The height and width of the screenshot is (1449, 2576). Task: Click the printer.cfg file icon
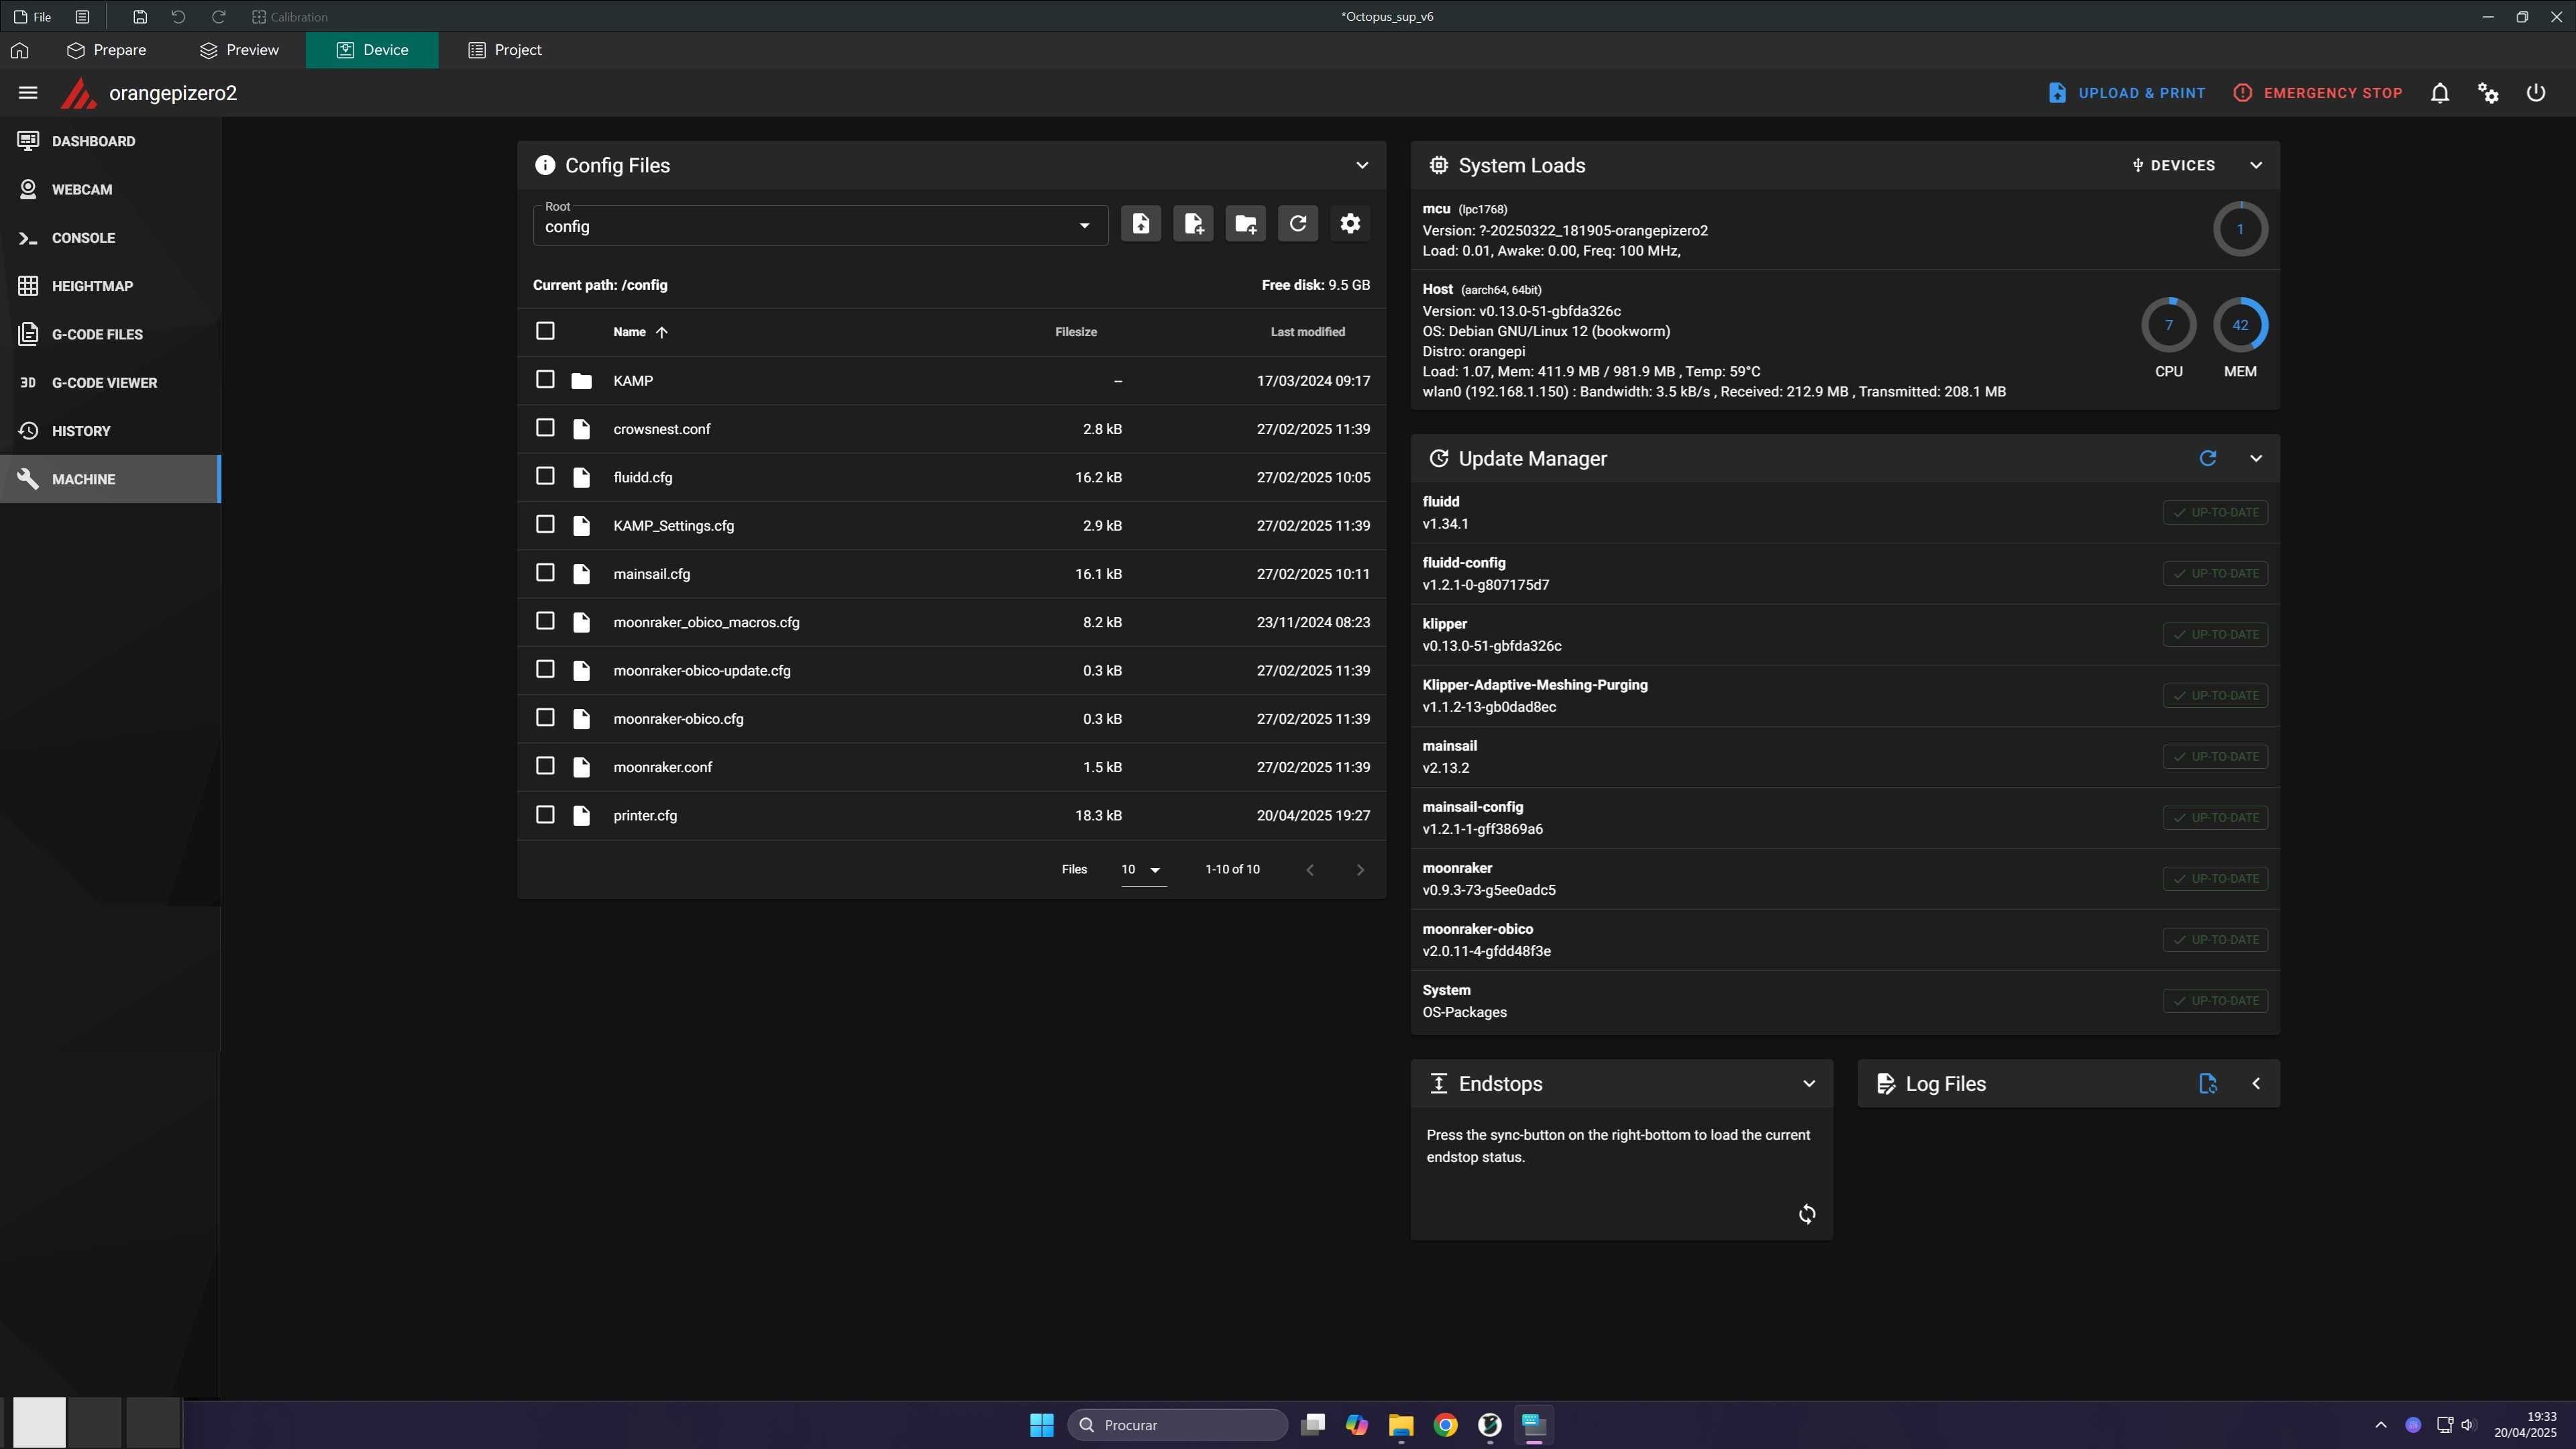[x=581, y=816]
